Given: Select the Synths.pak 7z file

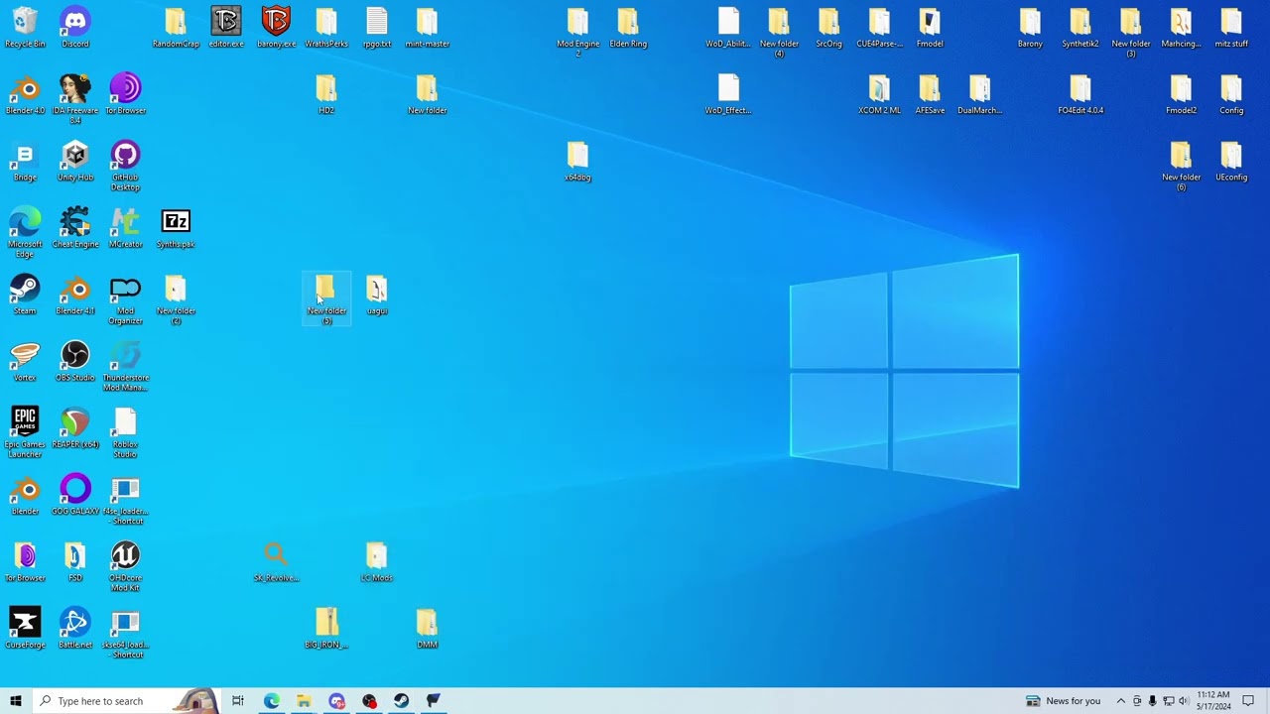Looking at the screenshot, I should point(176,229).
